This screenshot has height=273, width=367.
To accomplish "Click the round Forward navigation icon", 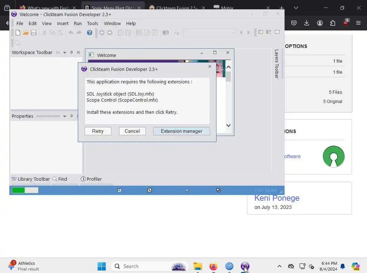I will (110, 33).
